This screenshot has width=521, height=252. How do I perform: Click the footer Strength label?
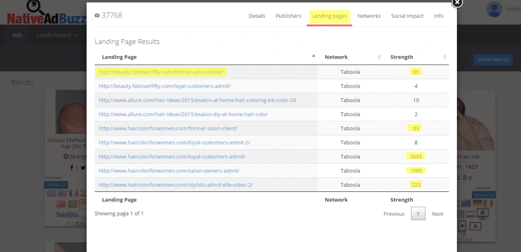pos(402,200)
